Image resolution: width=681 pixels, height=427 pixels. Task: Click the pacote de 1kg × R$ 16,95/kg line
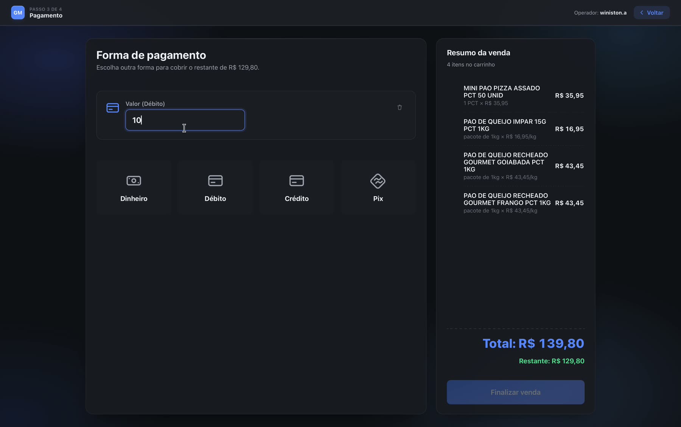click(500, 137)
